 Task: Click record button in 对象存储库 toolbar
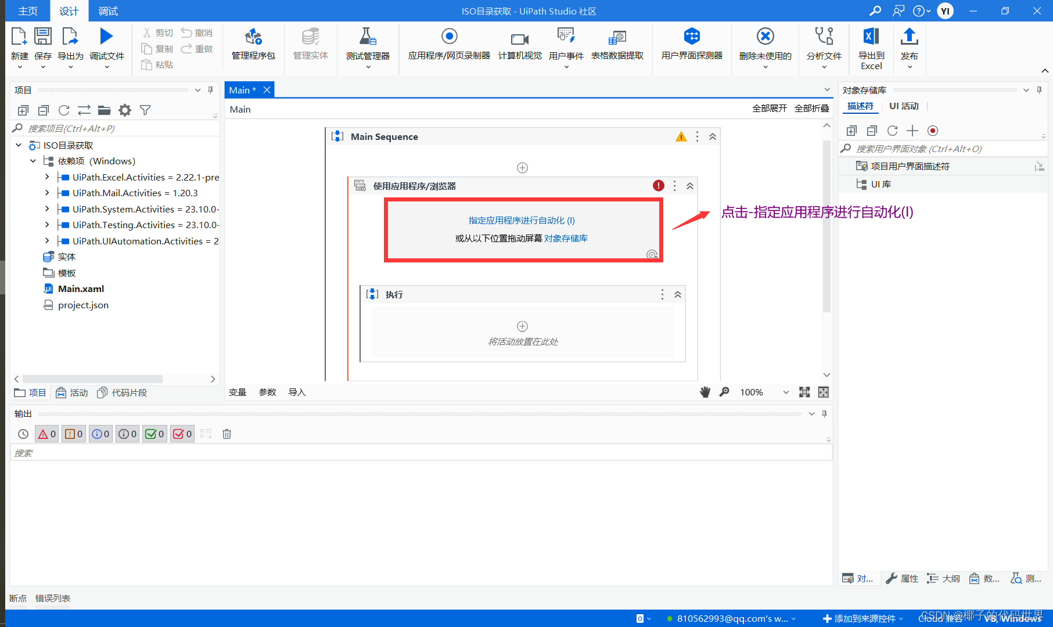(x=933, y=131)
